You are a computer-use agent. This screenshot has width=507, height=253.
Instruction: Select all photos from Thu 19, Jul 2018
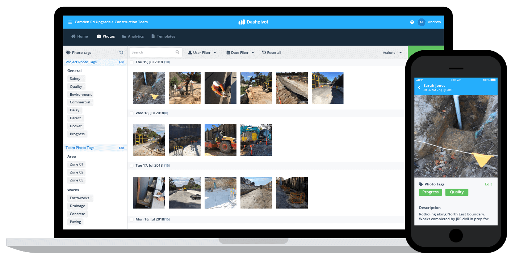point(131,62)
